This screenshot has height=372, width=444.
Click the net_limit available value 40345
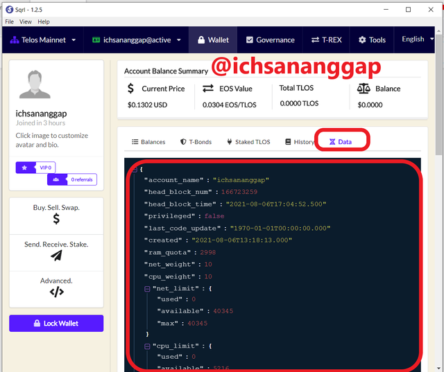[x=223, y=311]
